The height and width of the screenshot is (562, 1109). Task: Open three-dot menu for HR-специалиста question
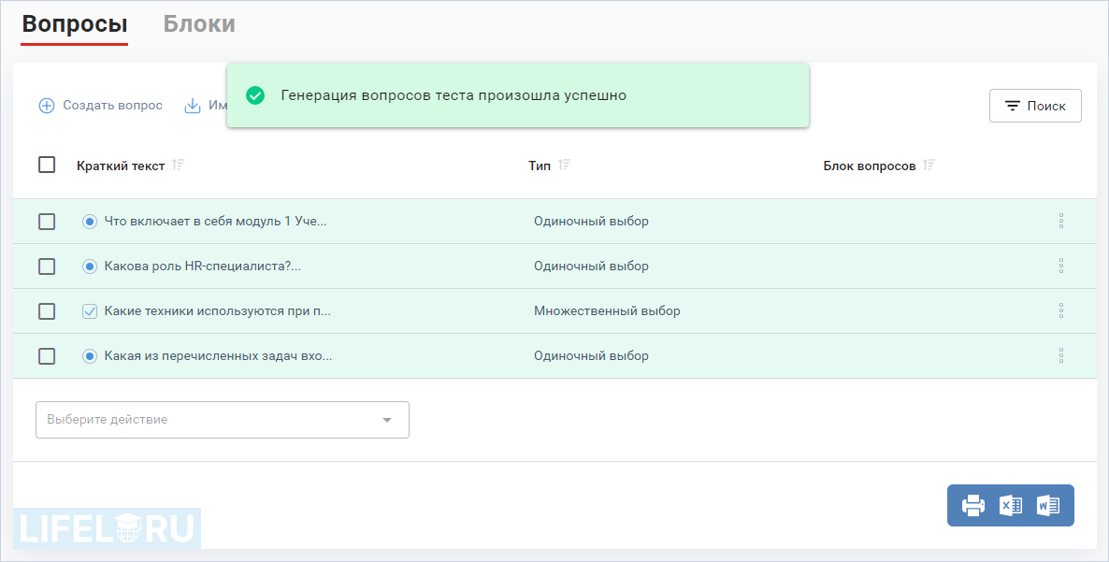pos(1060,267)
